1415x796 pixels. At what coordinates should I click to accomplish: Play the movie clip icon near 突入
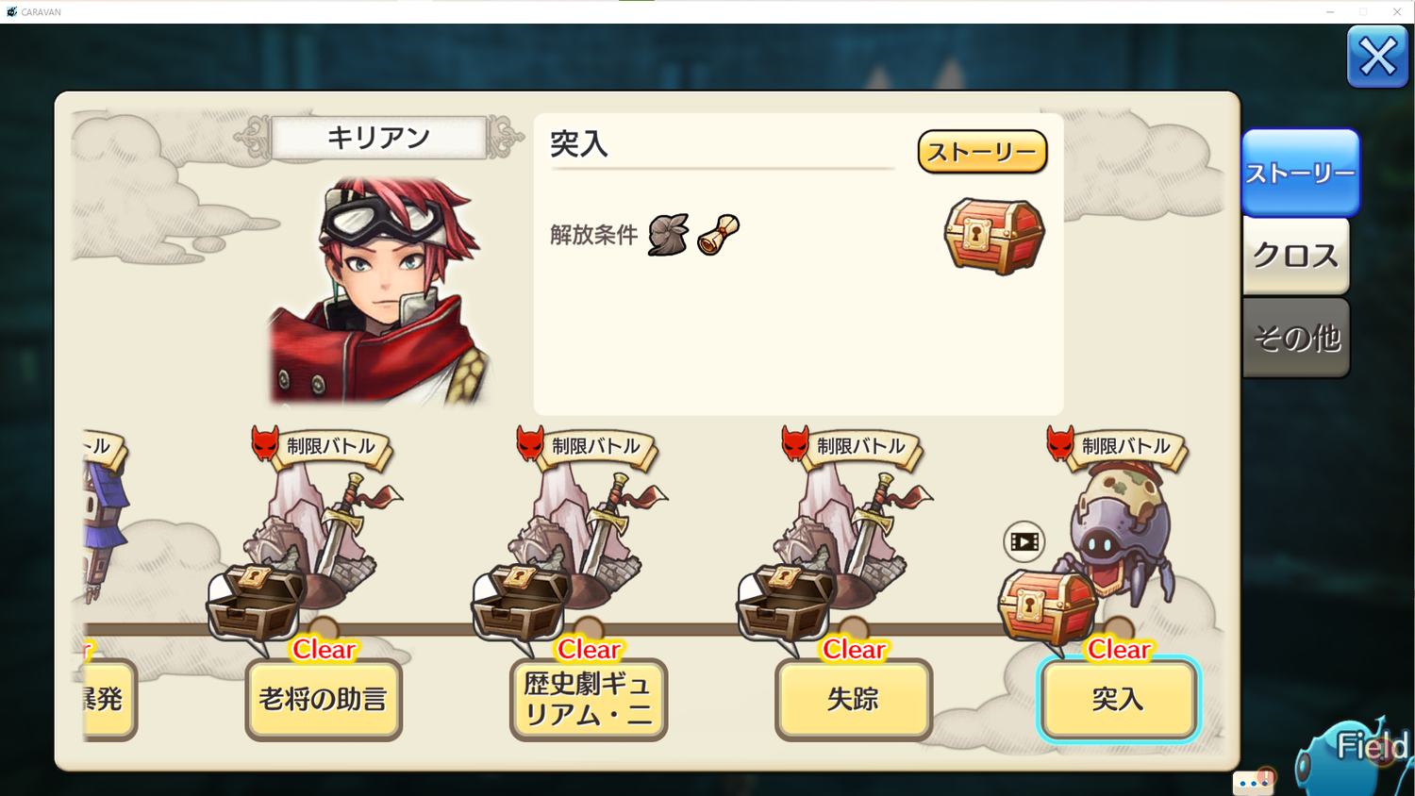1024,541
